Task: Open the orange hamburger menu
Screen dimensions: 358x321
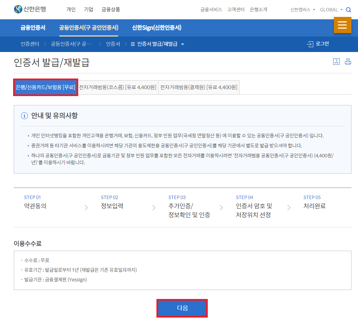Action: 342,25
